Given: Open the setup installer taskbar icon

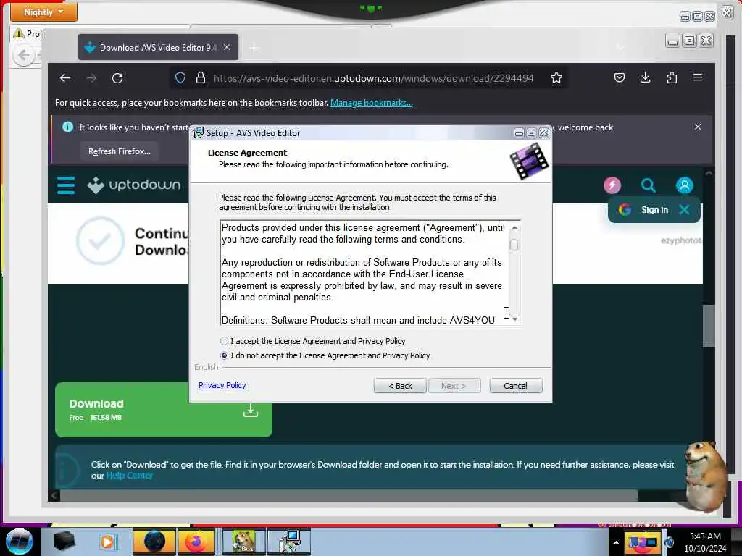Looking at the screenshot, I should (289, 542).
